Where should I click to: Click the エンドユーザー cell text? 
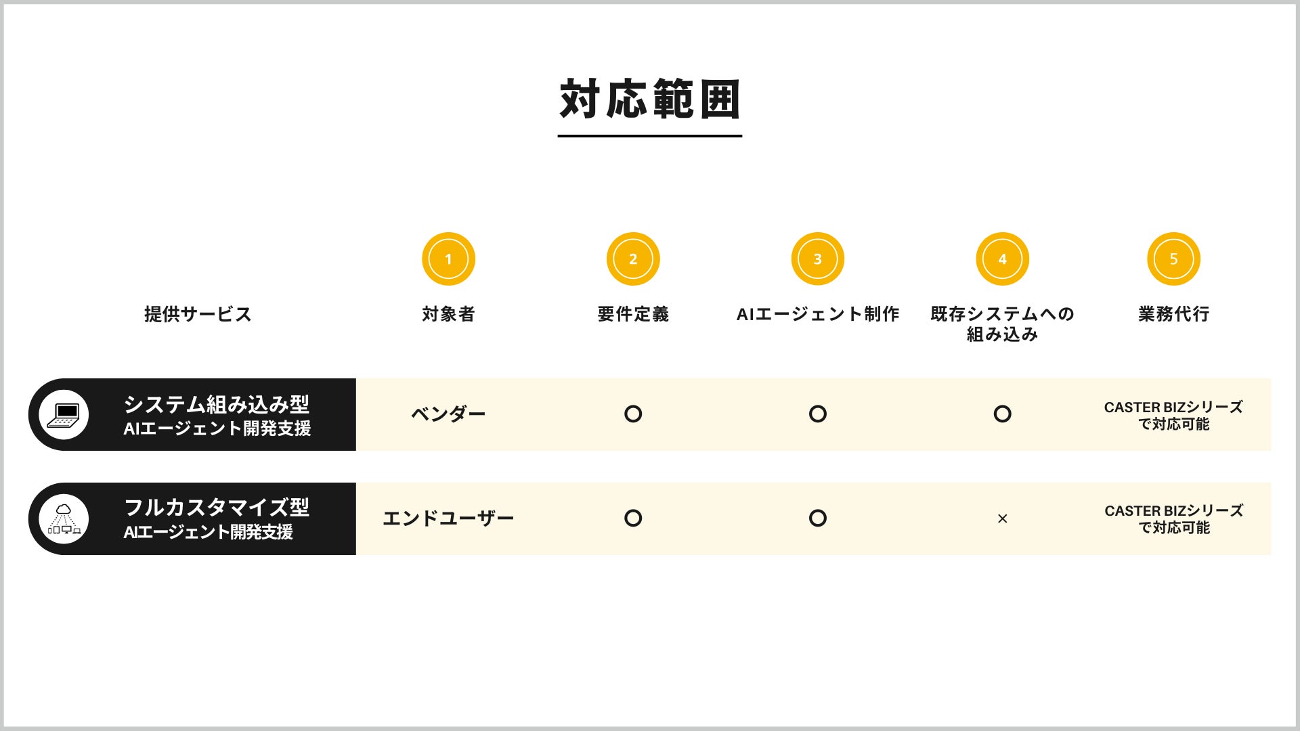click(x=448, y=518)
